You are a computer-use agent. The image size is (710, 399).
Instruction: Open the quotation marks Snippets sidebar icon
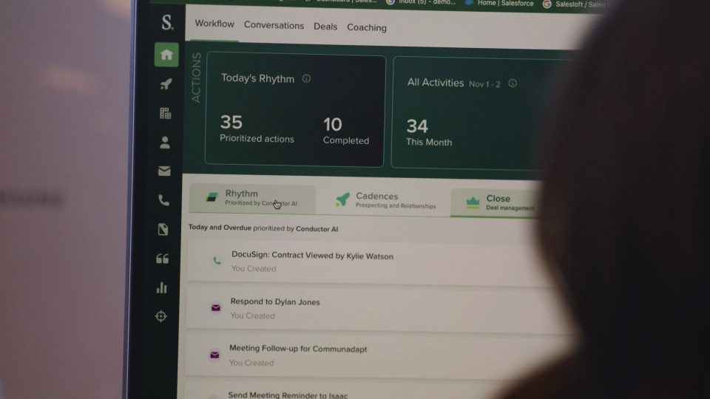(163, 259)
